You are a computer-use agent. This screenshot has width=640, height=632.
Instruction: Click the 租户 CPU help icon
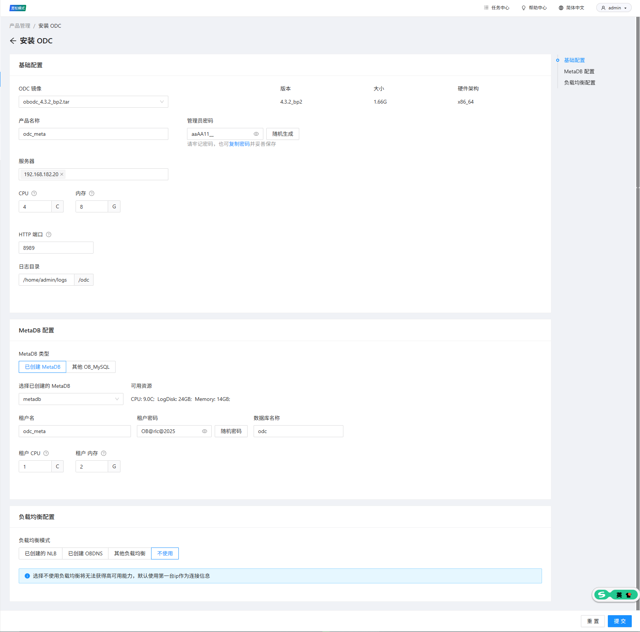pyautogui.click(x=46, y=453)
